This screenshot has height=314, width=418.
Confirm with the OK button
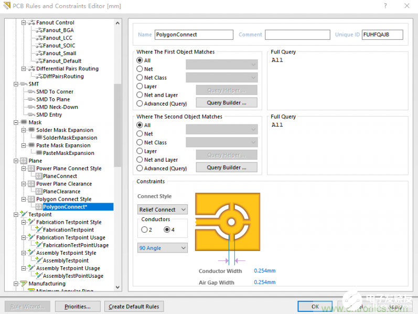click(x=315, y=307)
